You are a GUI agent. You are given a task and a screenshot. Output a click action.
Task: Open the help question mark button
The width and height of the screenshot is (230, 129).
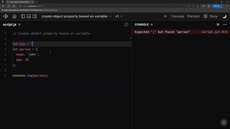[x=224, y=123]
